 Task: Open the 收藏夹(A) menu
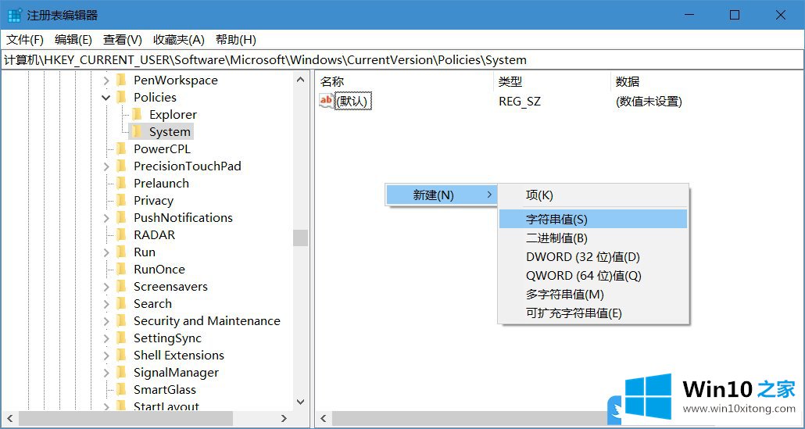click(179, 40)
